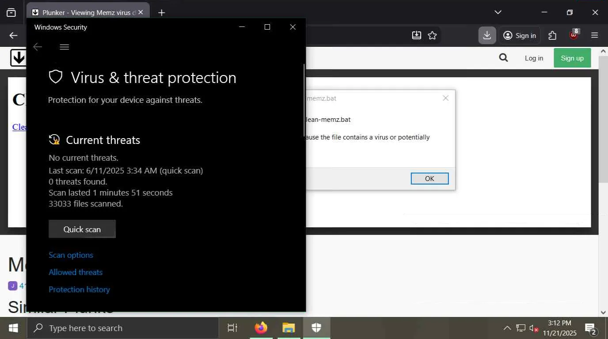Select the Plunker - Viewing Memz virus tab
The image size is (608, 339).
pyautogui.click(x=88, y=12)
